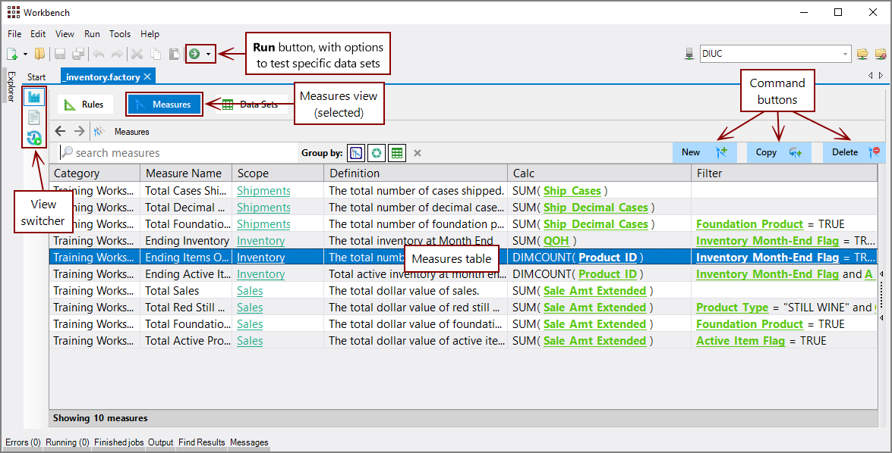This screenshot has width=892, height=453.
Task: Click the Cut scissors icon
Action: pos(137,54)
